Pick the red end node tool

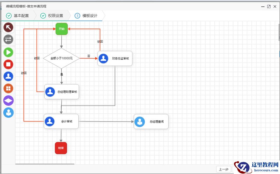8,64
